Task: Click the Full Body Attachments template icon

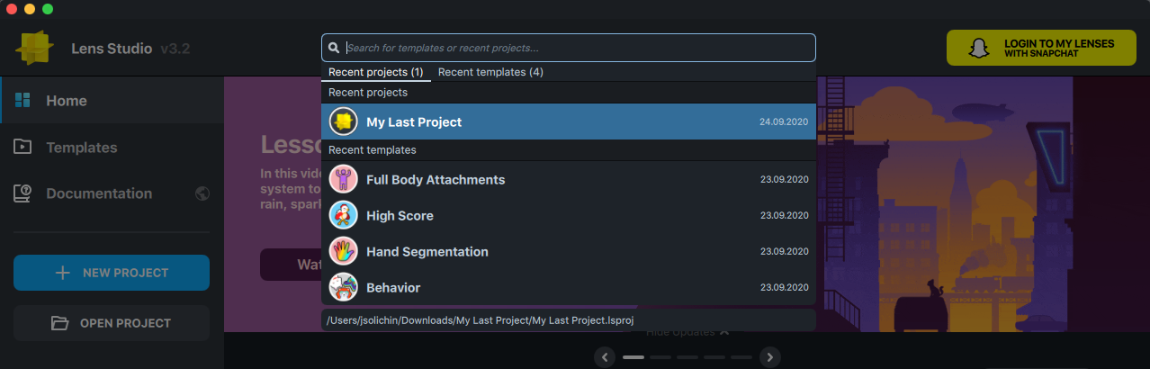Action: click(344, 179)
